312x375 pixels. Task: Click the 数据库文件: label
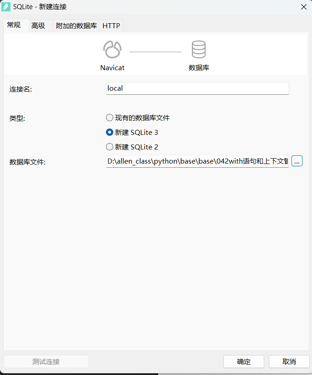pyautogui.click(x=27, y=162)
